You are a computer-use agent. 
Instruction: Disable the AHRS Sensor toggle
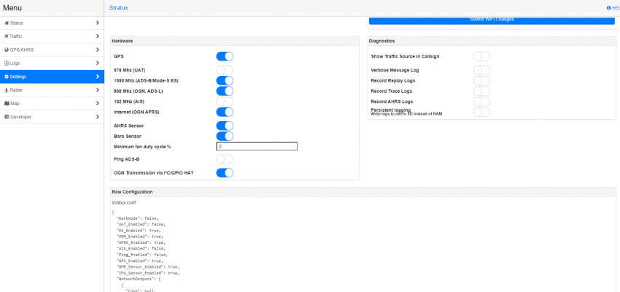click(x=225, y=126)
